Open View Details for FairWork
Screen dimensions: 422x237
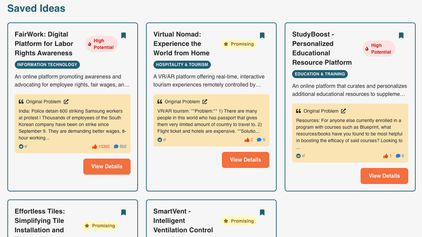pos(107,167)
